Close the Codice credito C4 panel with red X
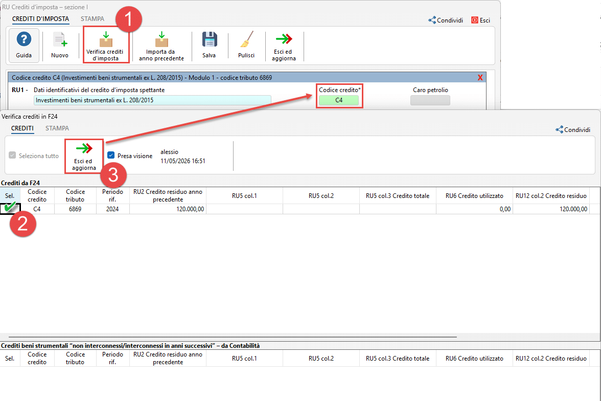The height and width of the screenshot is (401, 601). 480,78
